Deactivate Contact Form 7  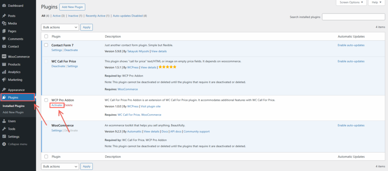pyautogui.click(x=71, y=50)
